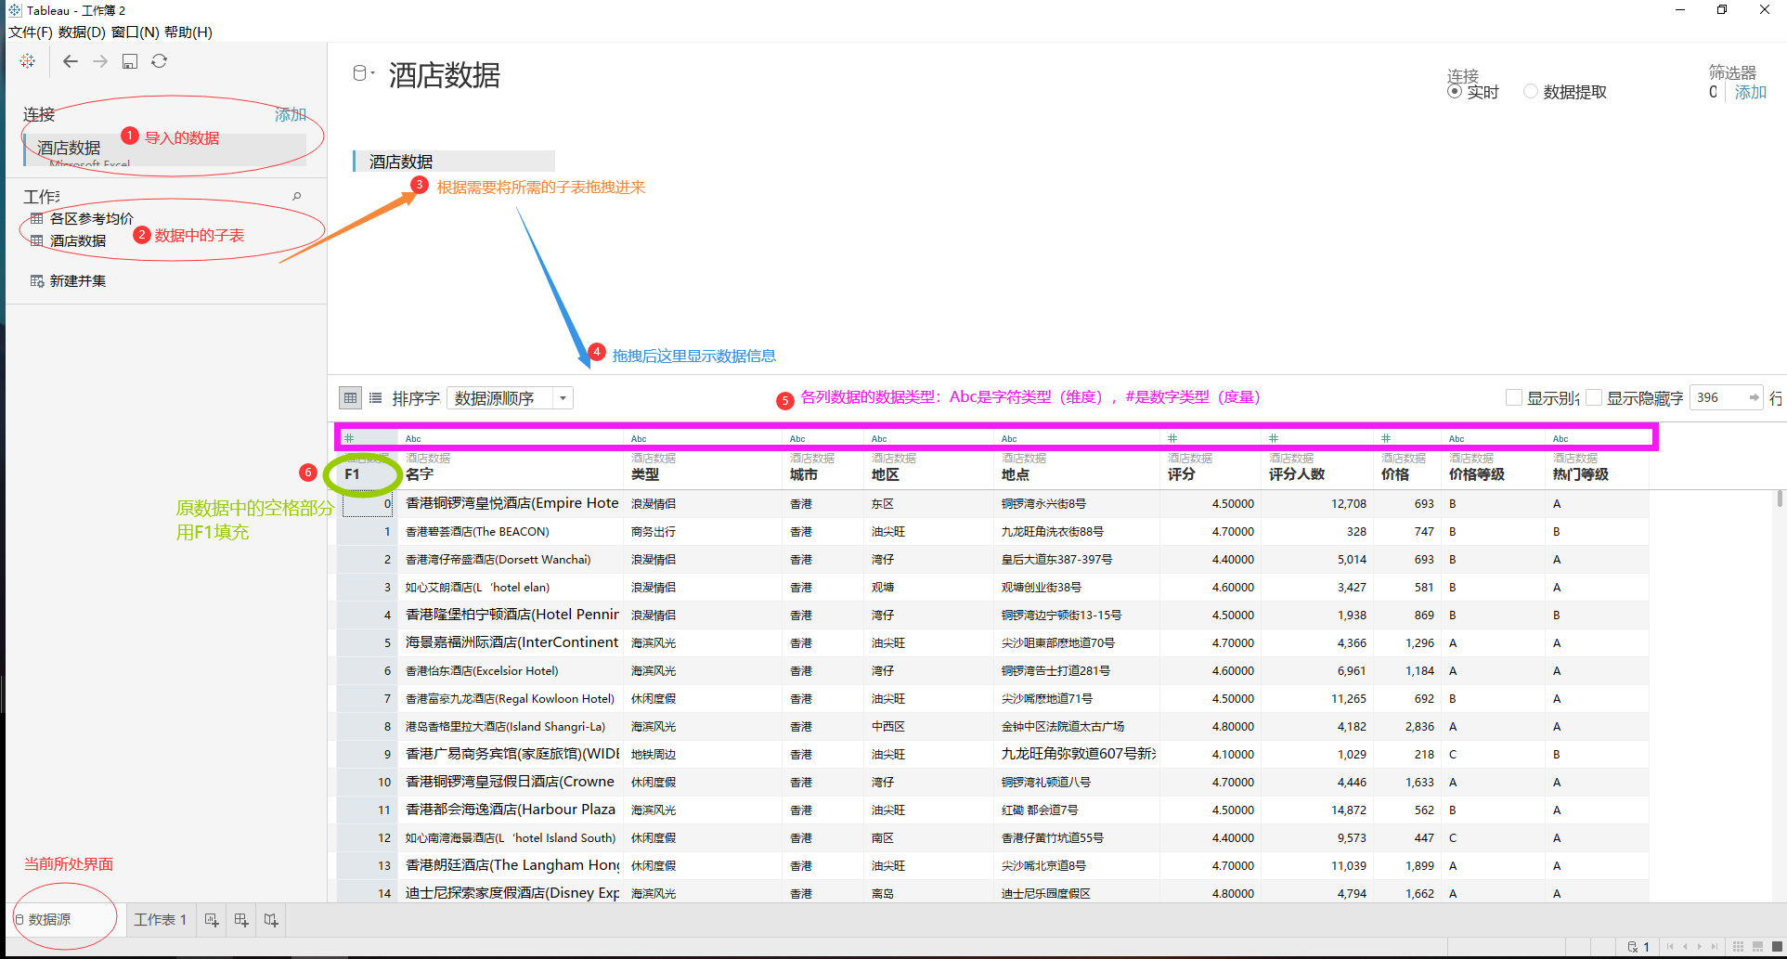The image size is (1787, 959).
Task: Switch data grid to metadata list view
Action: (375, 397)
